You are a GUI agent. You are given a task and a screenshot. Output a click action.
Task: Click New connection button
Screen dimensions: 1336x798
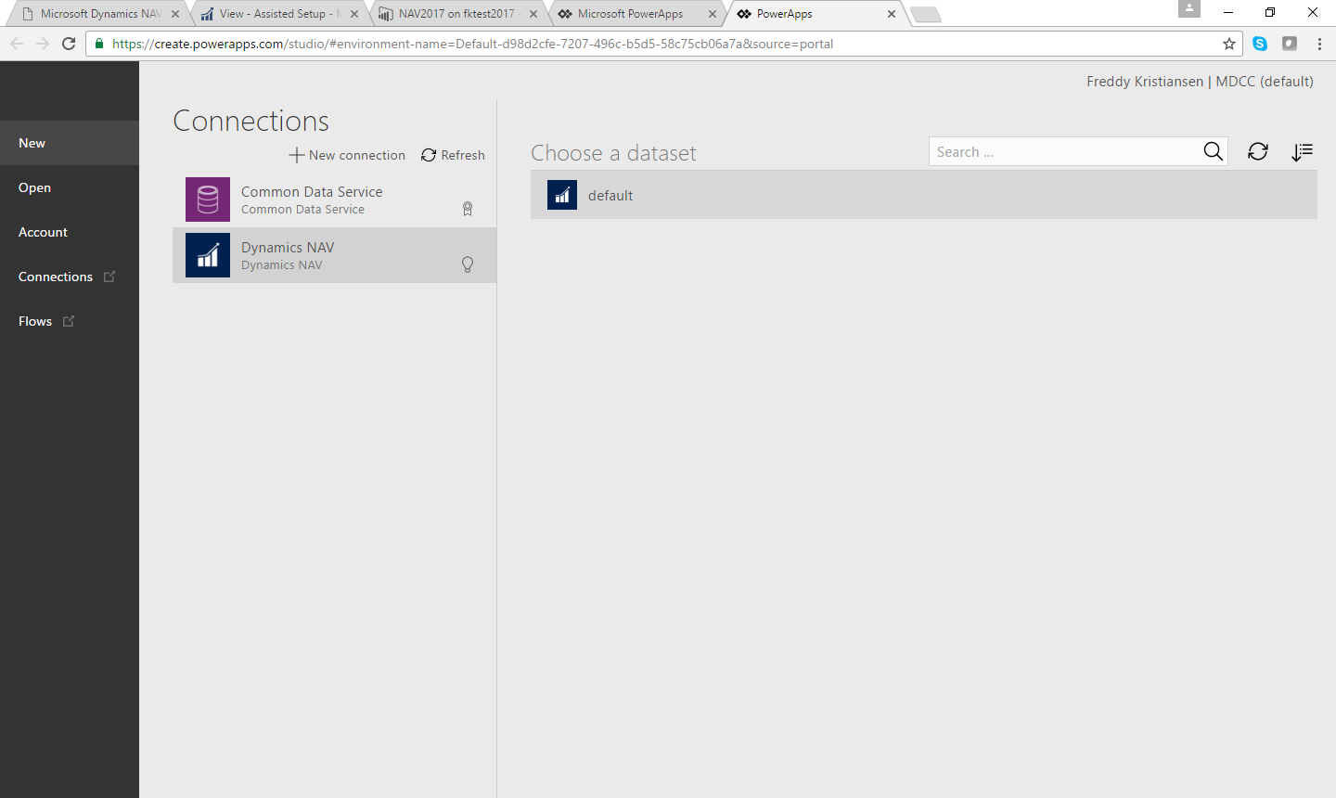(x=348, y=155)
